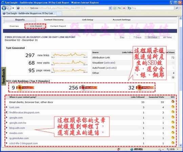Click the page views sparkline chart

[x=69, y=70]
